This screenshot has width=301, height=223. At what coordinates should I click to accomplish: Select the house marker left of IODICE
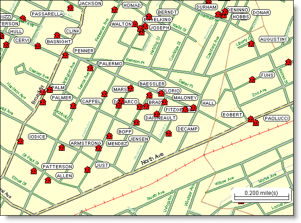[x=20, y=141]
